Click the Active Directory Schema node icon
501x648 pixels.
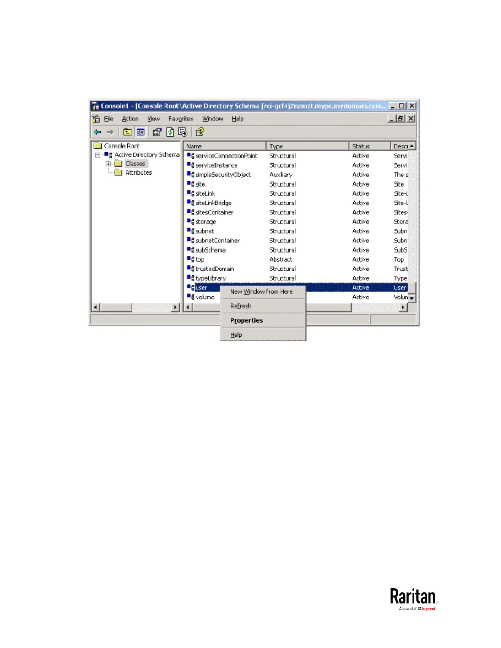click(x=108, y=155)
